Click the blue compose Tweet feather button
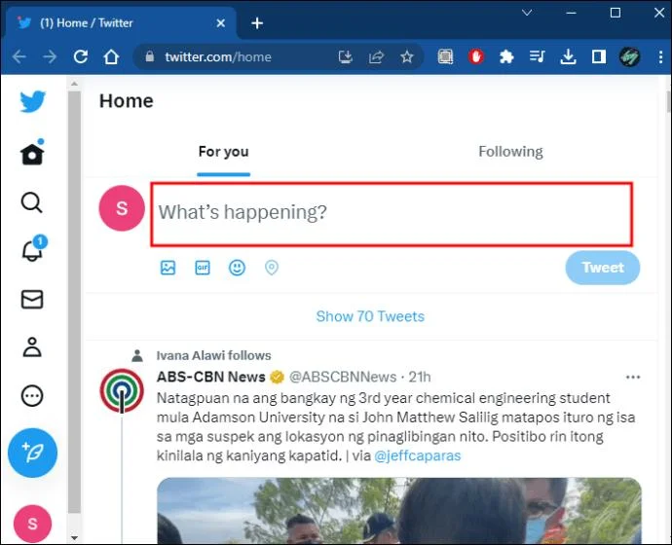 pos(32,453)
